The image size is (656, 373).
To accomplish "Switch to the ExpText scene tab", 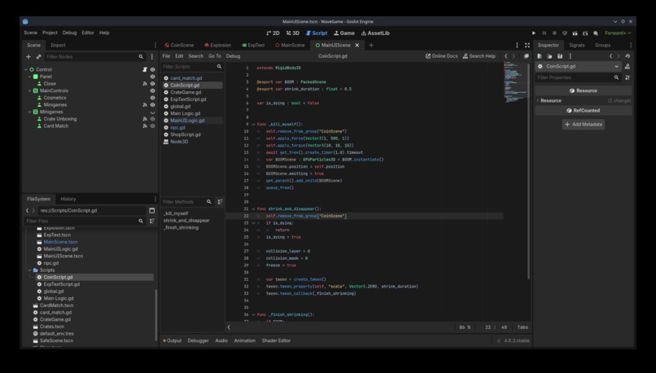I will coord(254,46).
